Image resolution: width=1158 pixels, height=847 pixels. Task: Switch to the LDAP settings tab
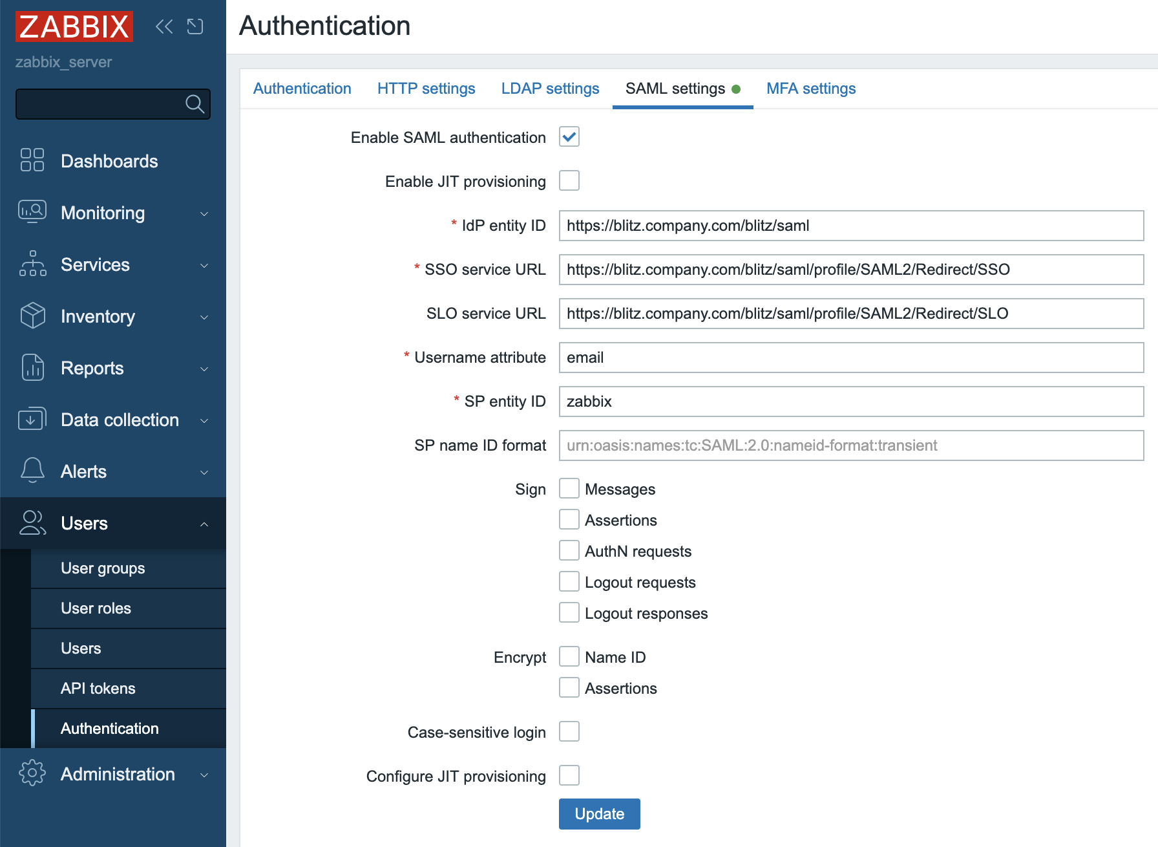tap(551, 89)
